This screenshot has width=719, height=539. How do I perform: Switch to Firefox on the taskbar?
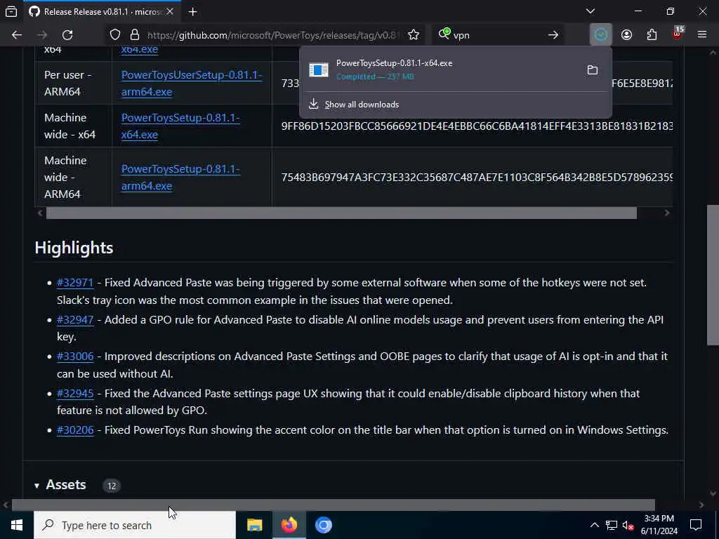tap(289, 525)
